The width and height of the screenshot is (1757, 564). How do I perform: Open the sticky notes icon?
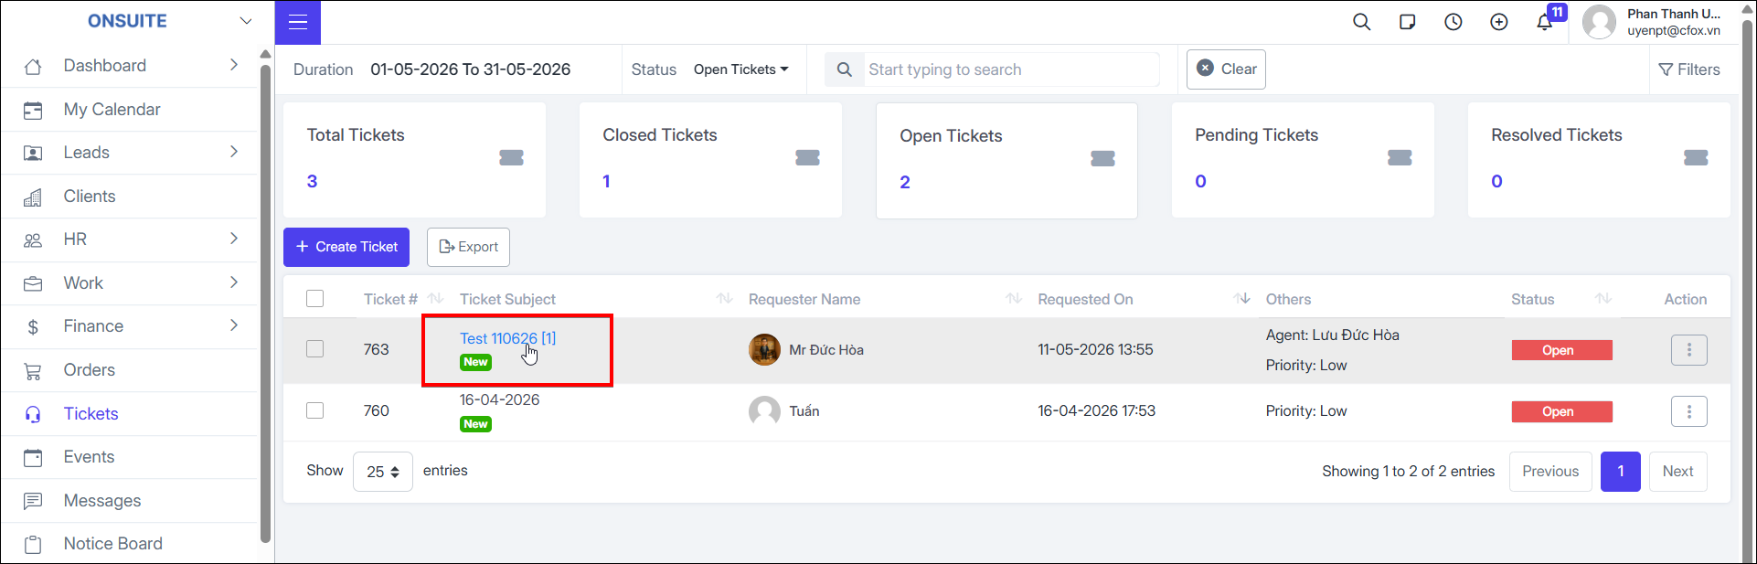click(1407, 22)
